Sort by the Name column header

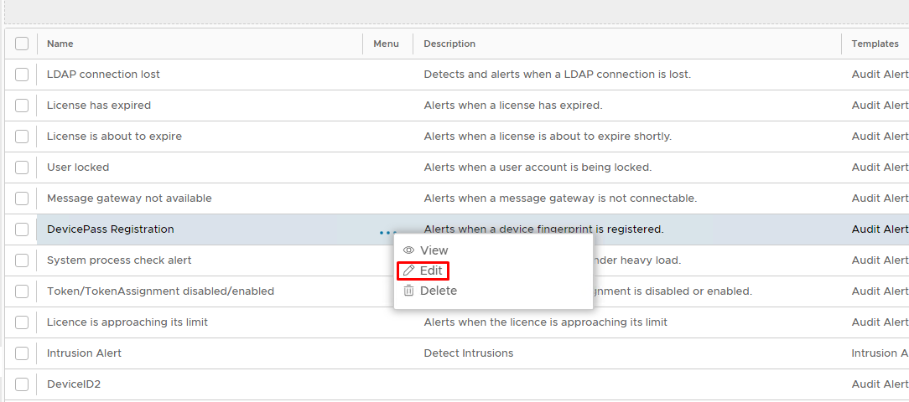60,44
